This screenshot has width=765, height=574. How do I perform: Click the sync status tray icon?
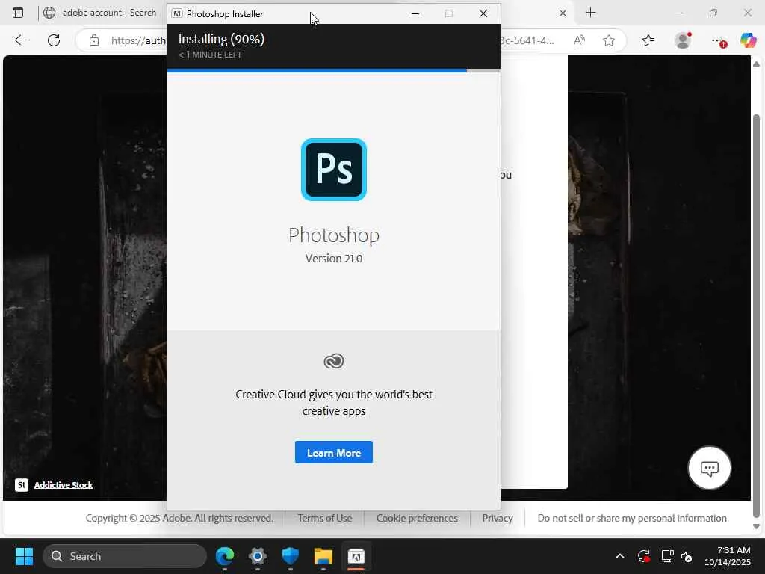[x=643, y=556]
